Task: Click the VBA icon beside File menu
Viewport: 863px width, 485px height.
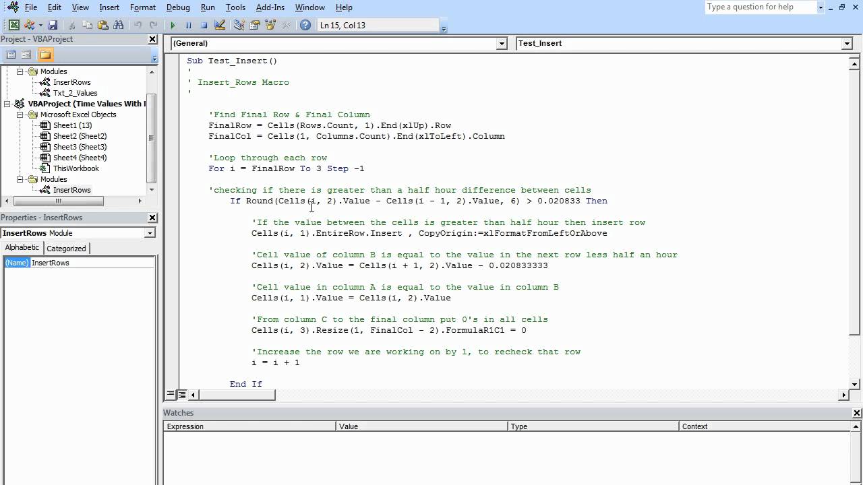Action: (x=12, y=7)
